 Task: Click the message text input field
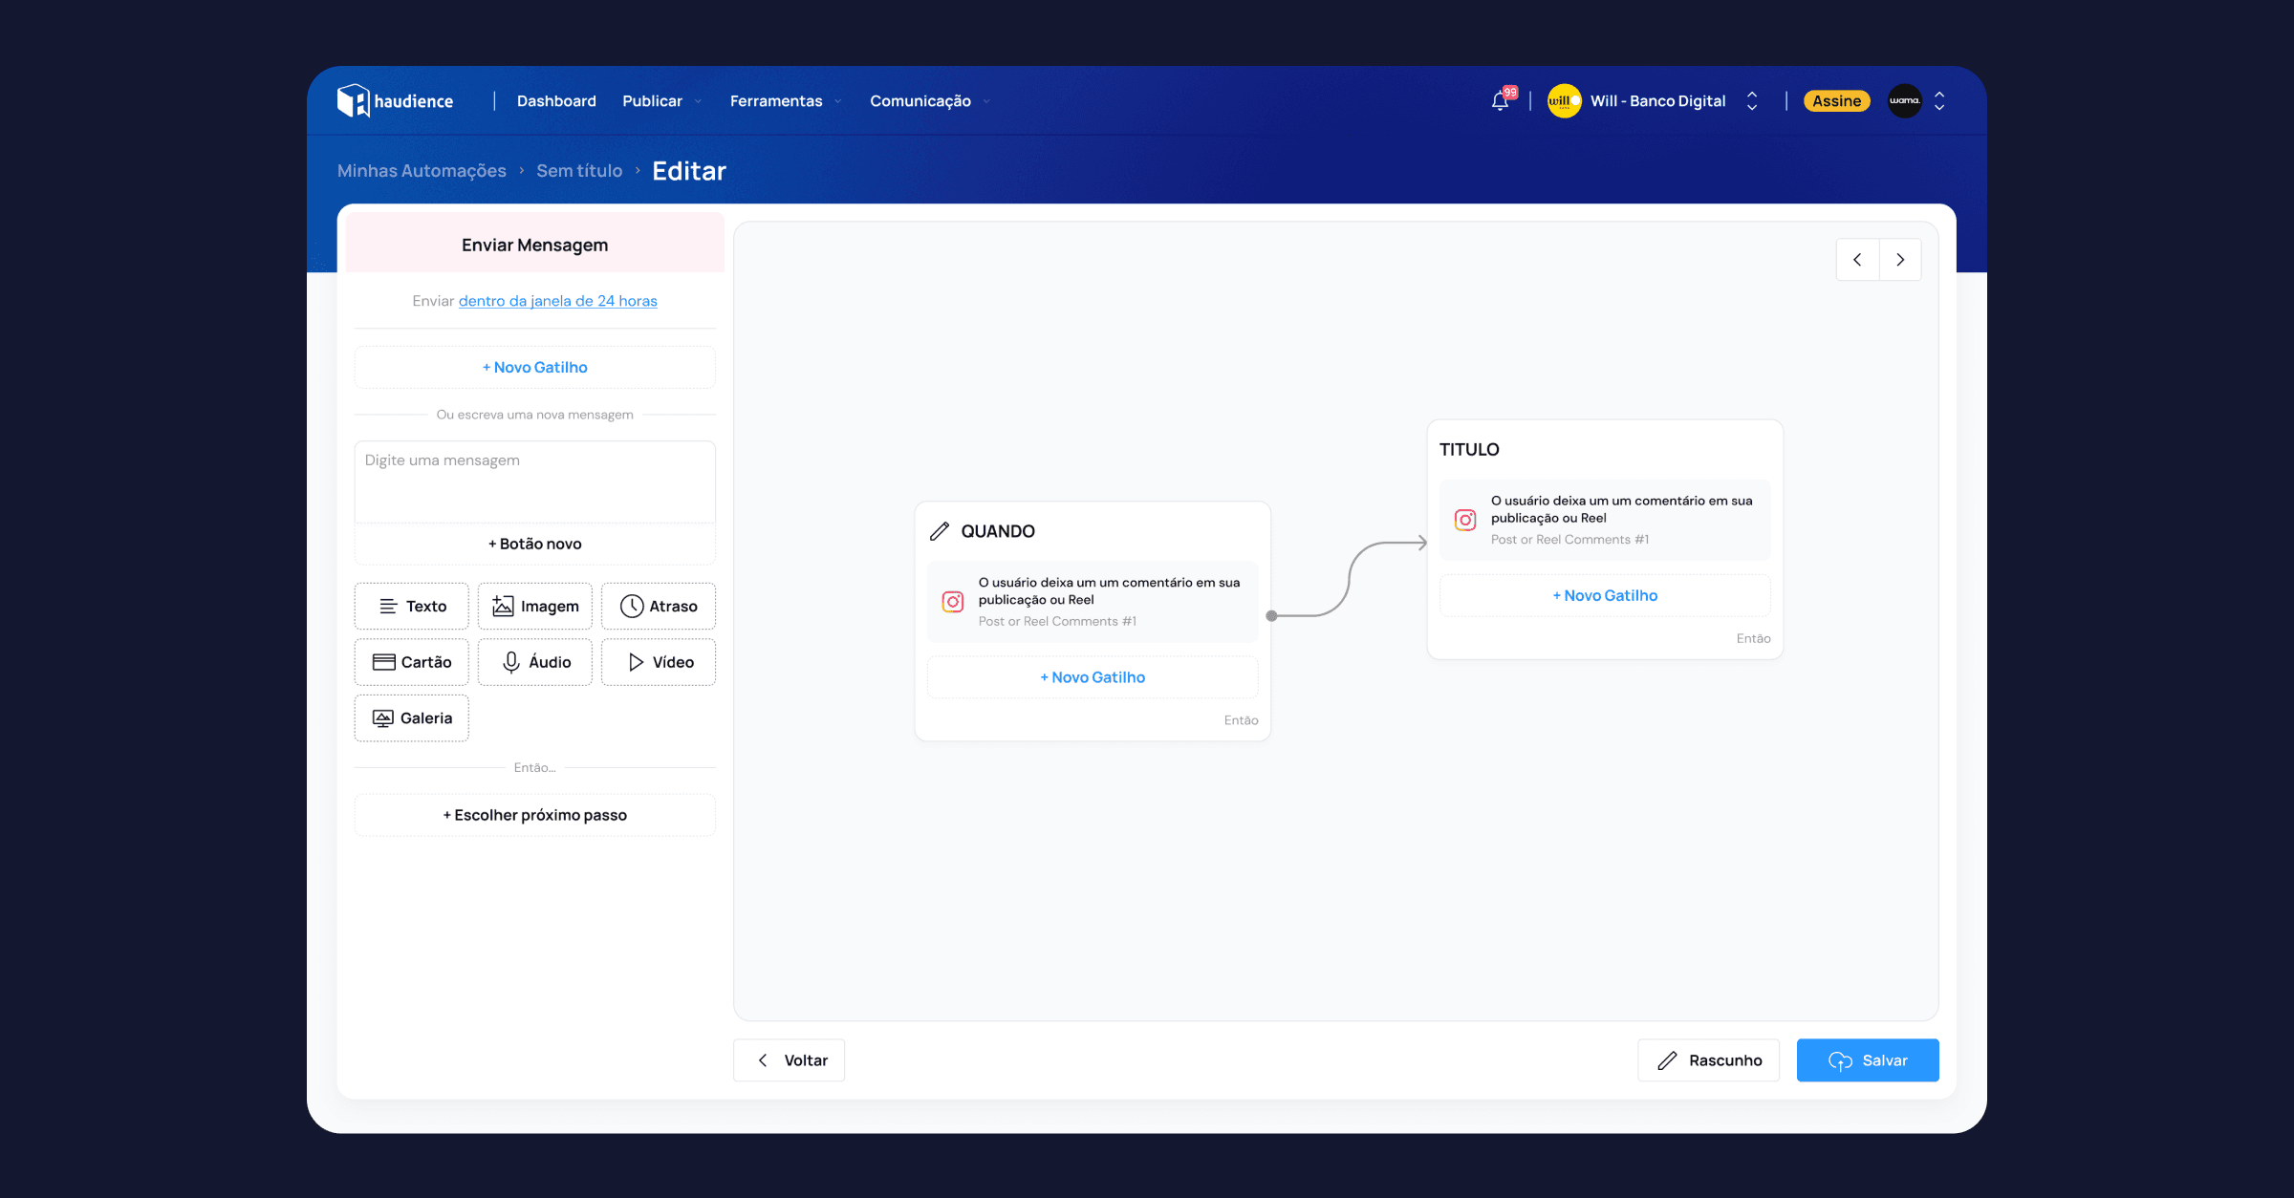pos(534,481)
